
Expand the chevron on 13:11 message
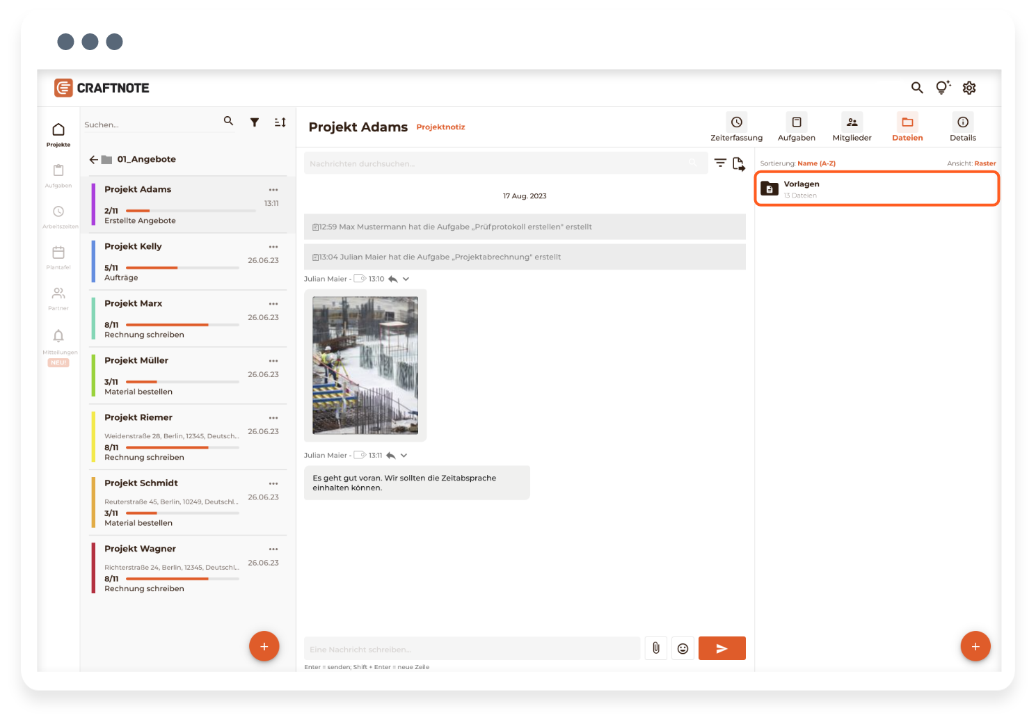pyautogui.click(x=404, y=456)
